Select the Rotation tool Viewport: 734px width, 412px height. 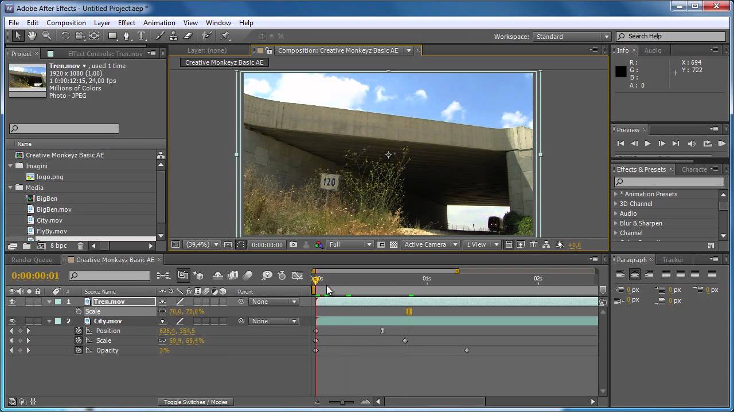coord(65,35)
